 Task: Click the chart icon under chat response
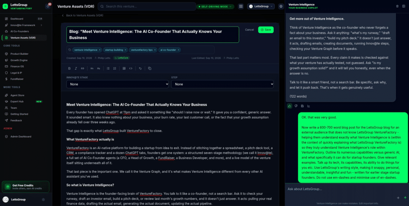(309, 106)
